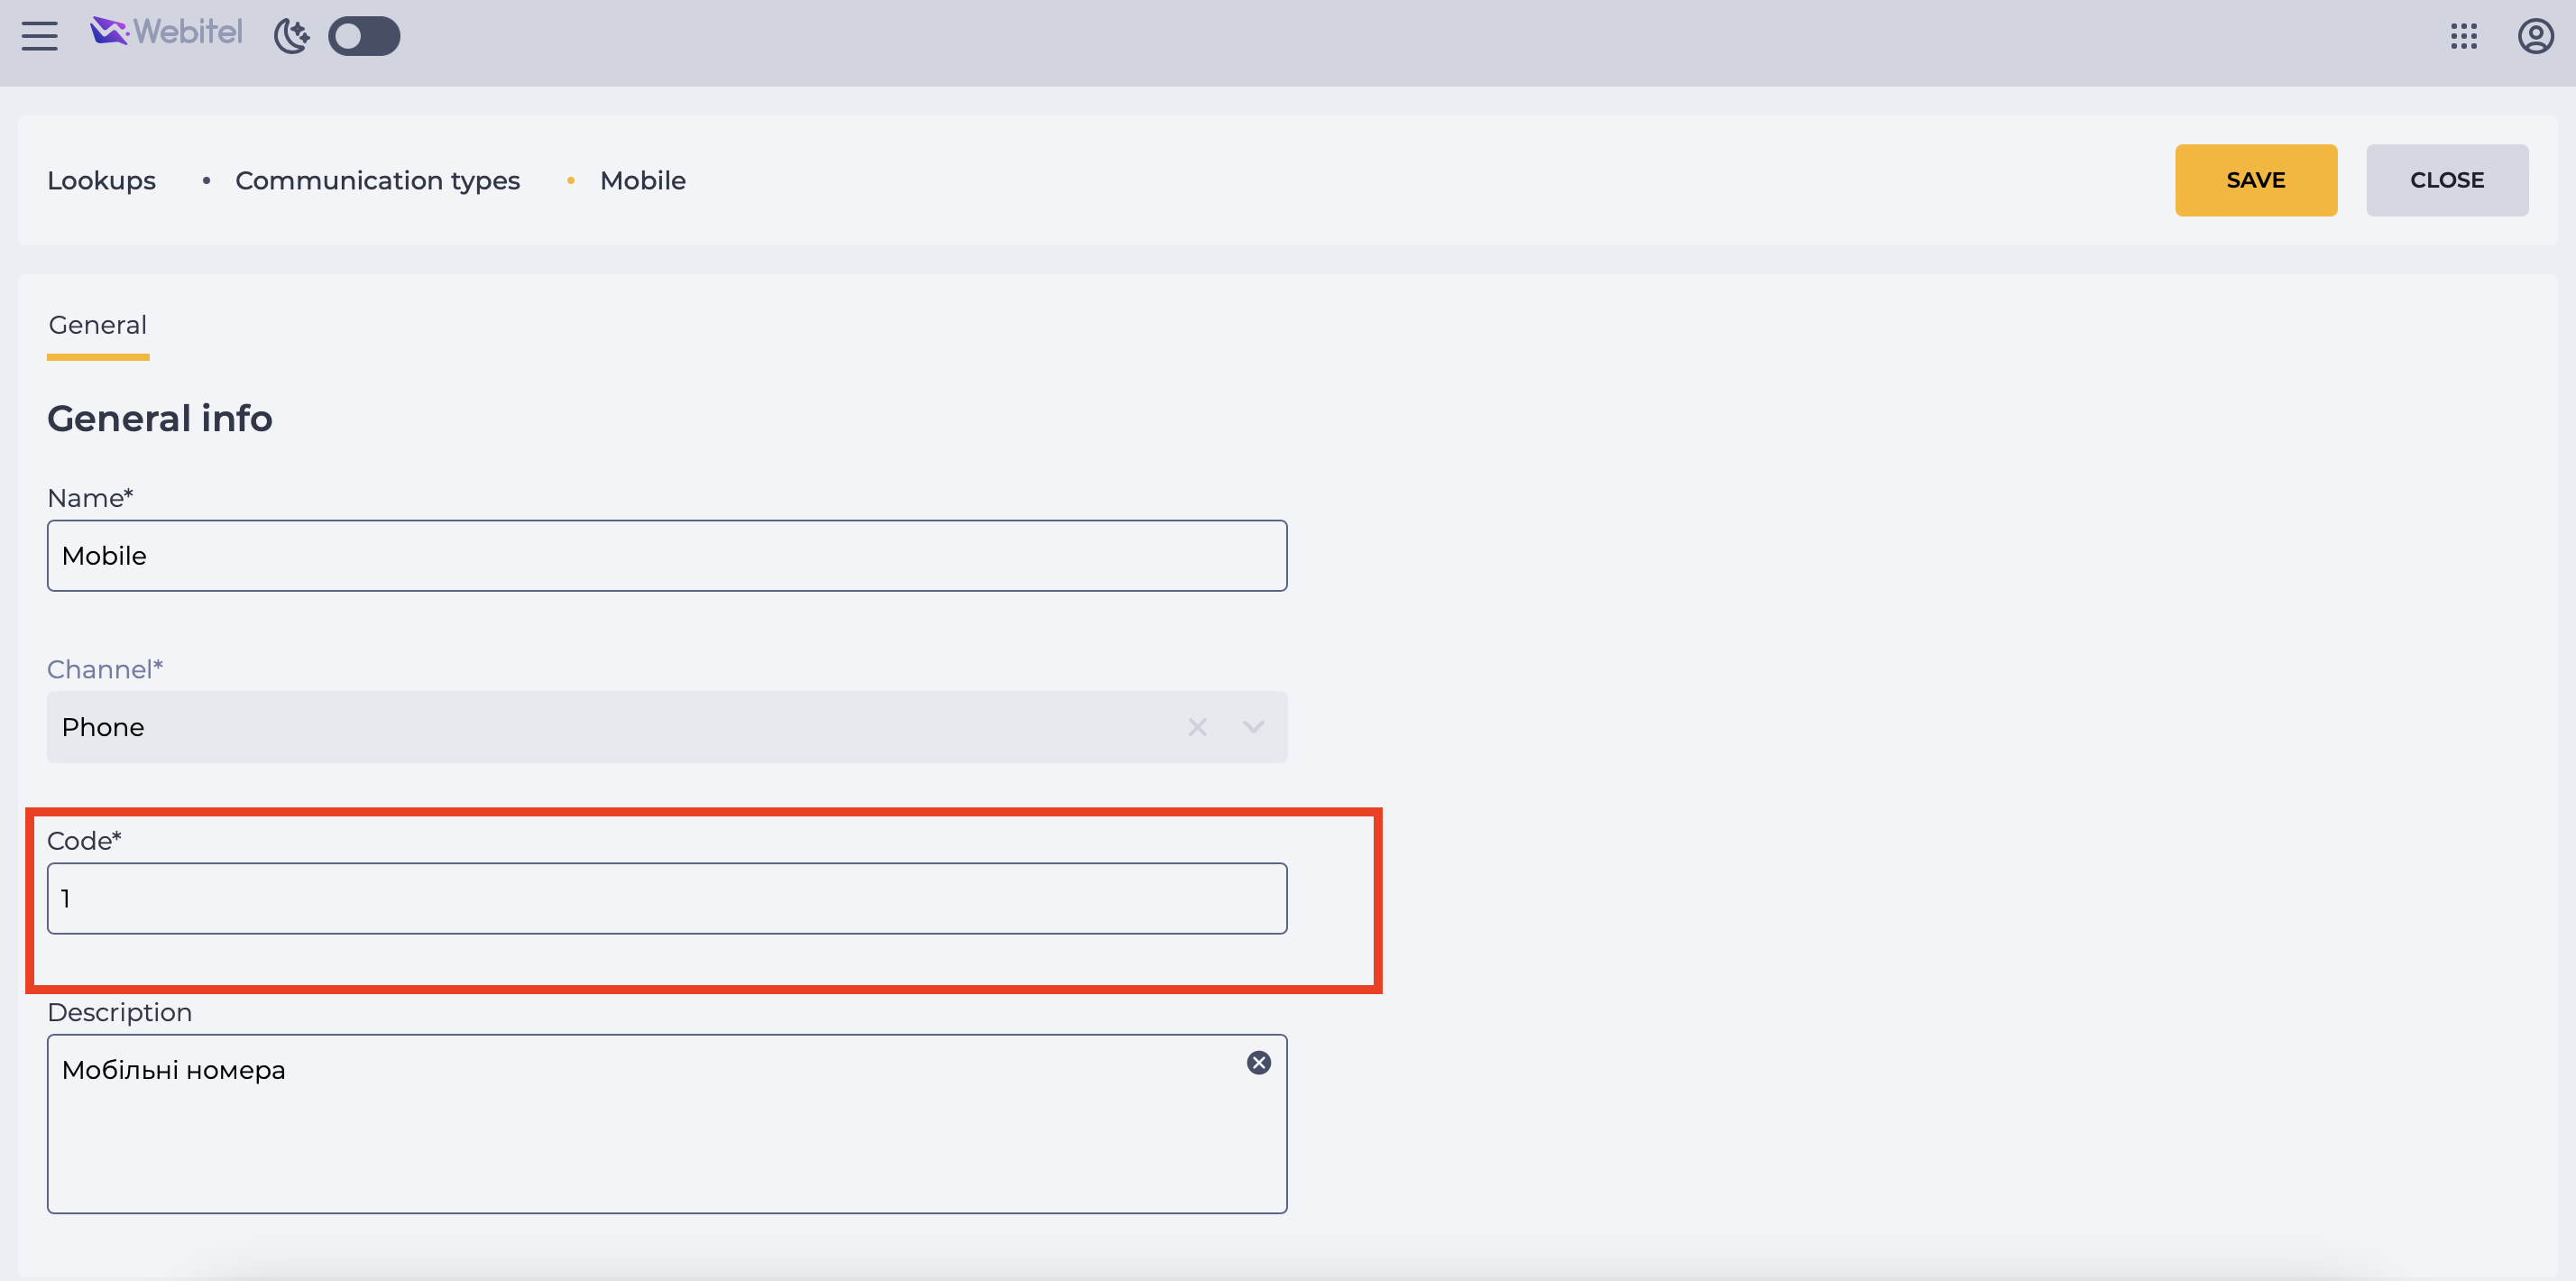This screenshot has width=2576, height=1281.
Task: Open the hamburger navigation menu
Action: (40, 36)
